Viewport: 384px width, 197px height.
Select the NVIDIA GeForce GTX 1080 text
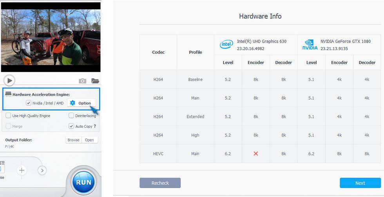click(345, 42)
